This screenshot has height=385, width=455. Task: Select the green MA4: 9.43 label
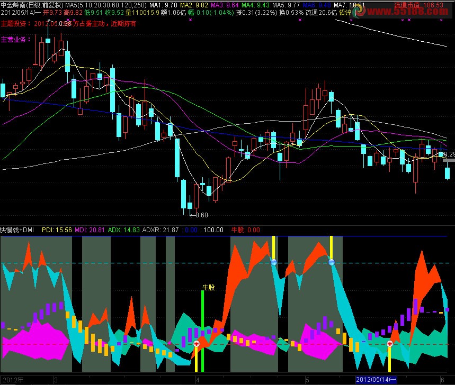pyautogui.click(x=255, y=5)
